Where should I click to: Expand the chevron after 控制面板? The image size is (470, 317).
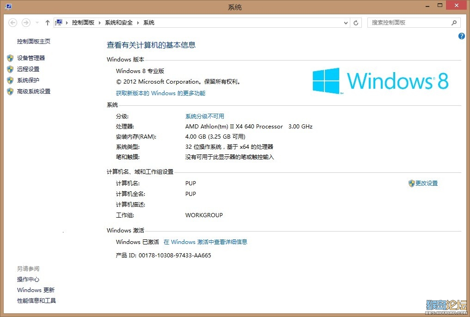coord(100,23)
